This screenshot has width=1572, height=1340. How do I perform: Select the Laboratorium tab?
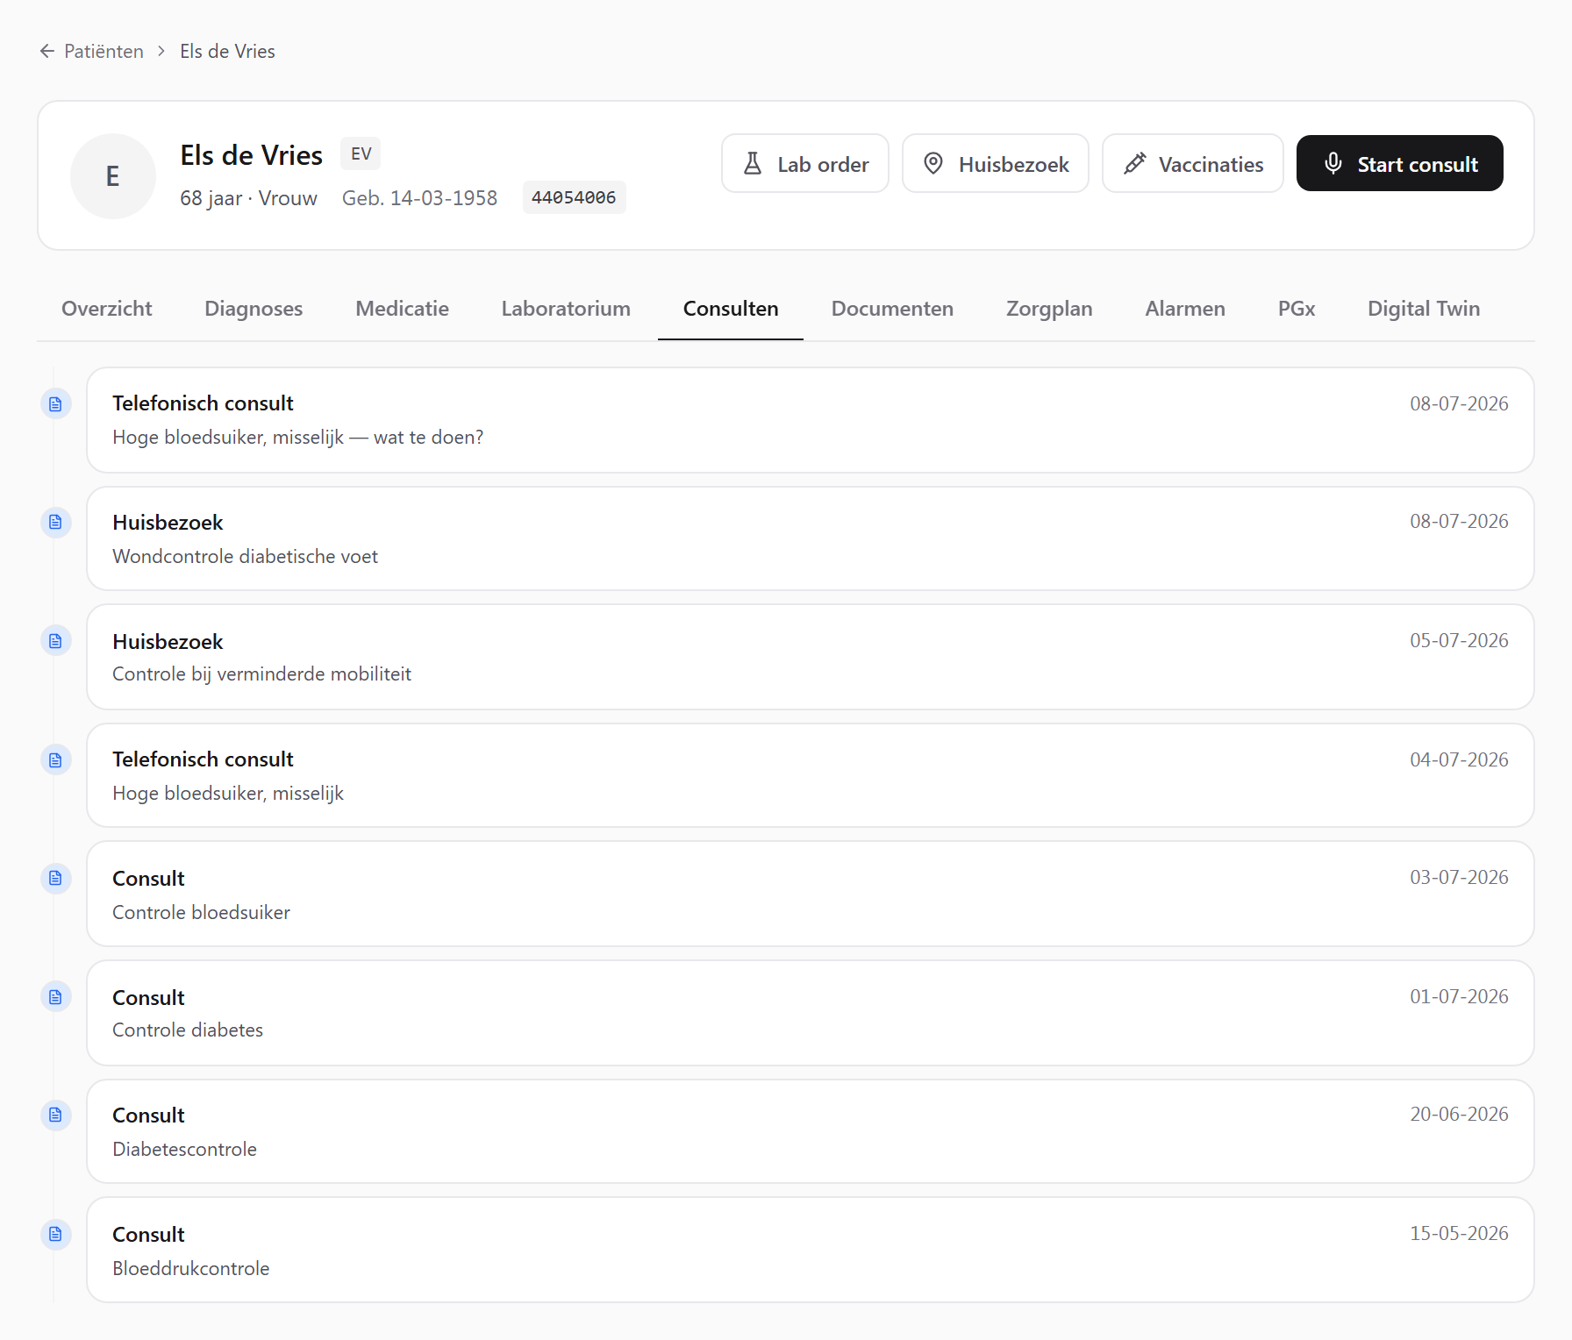tap(566, 309)
